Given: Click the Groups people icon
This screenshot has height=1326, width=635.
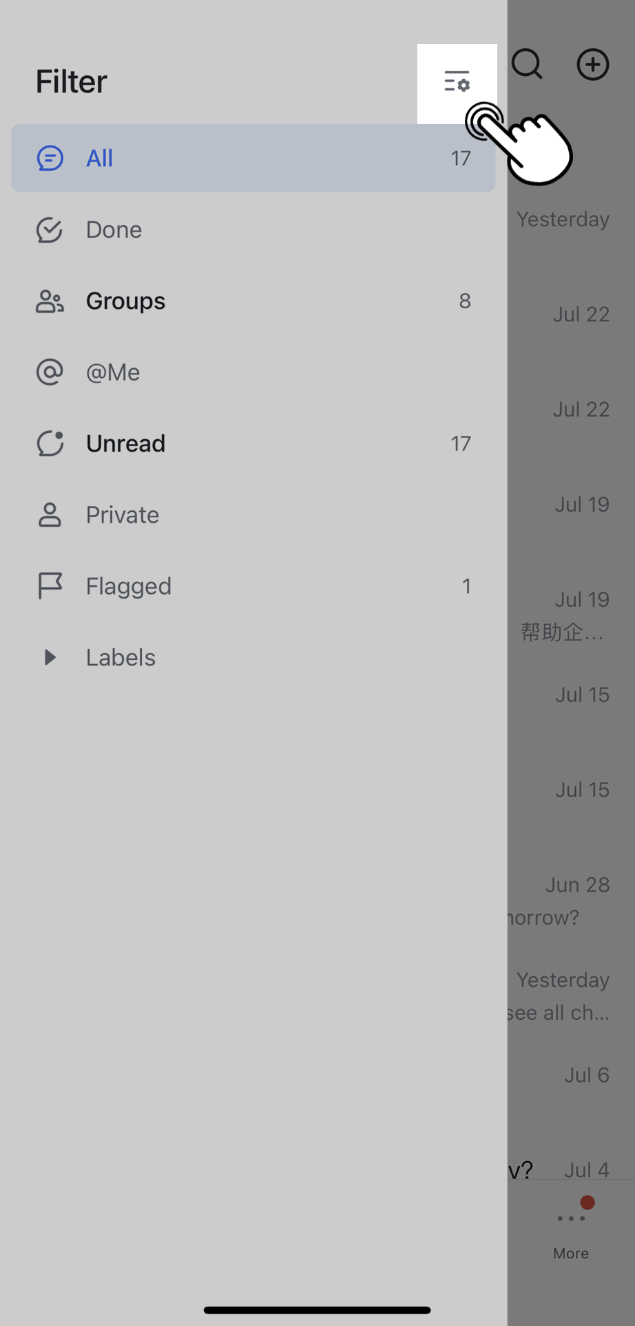Looking at the screenshot, I should (50, 301).
